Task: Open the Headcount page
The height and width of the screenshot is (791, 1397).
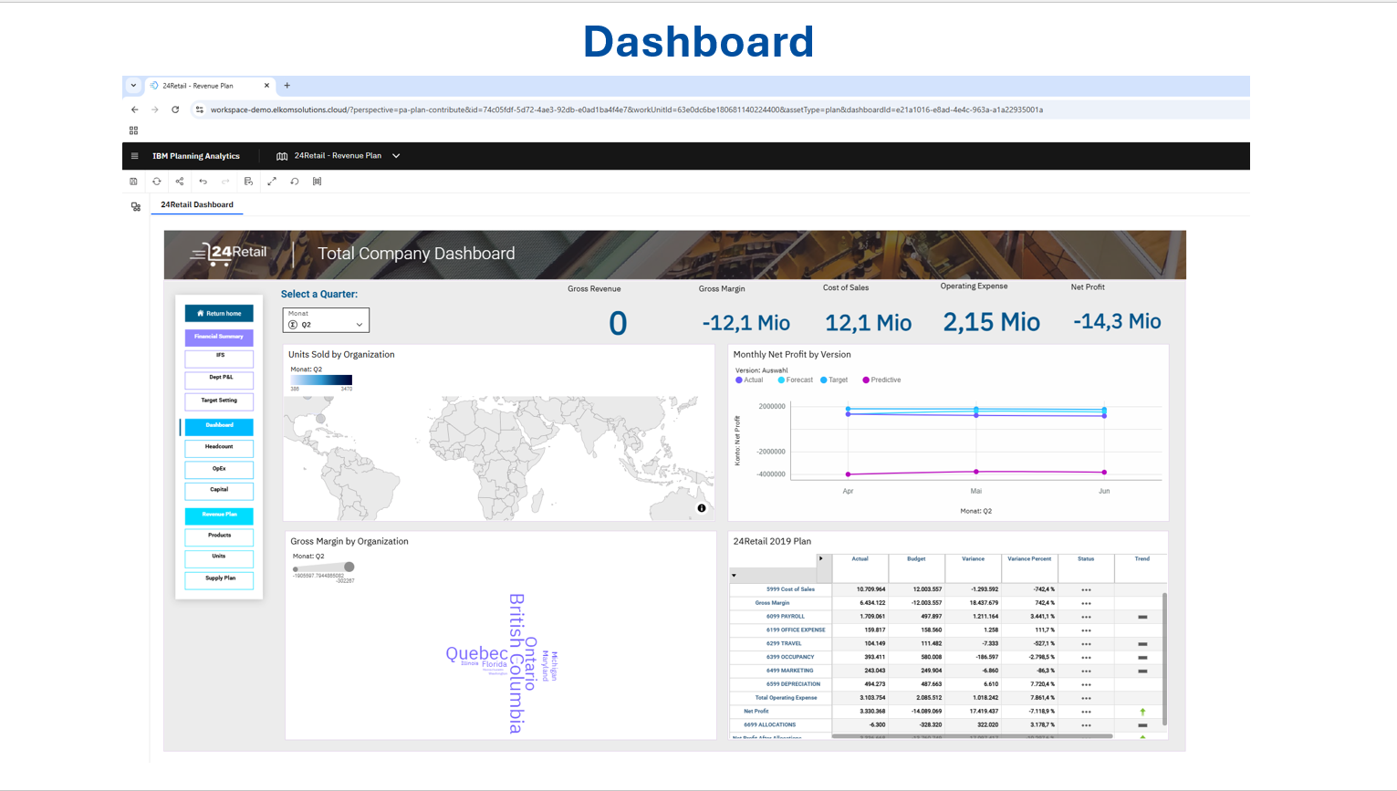Action: pos(219,448)
